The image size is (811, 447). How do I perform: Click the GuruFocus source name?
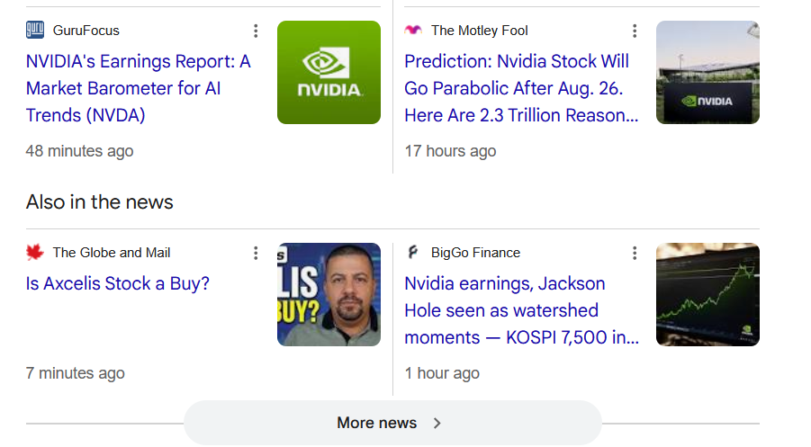[86, 31]
